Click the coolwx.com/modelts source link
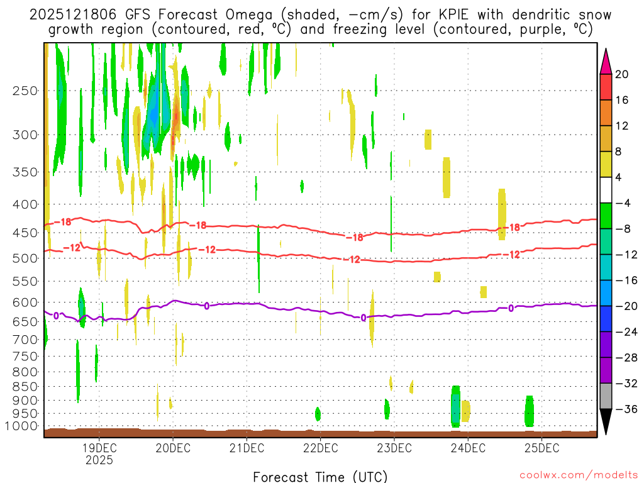The height and width of the screenshot is (483, 644). tap(579, 475)
